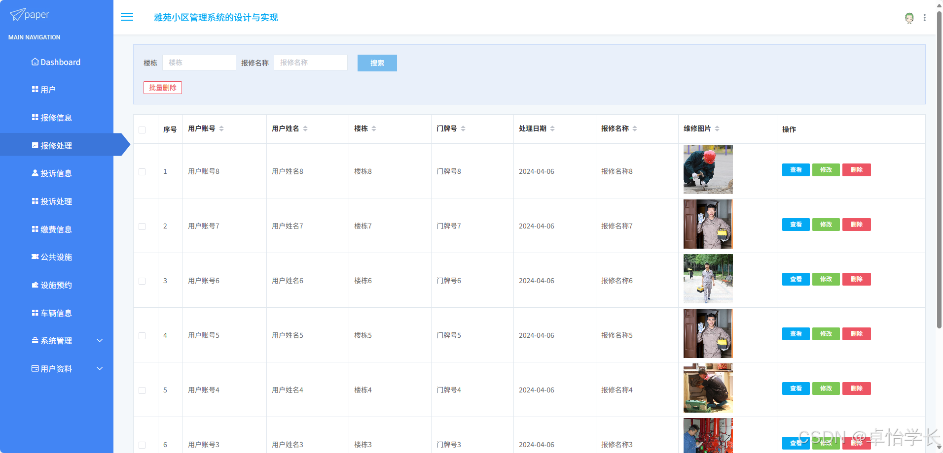943x453 pixels.
Task: Toggle the select-all header checkbox
Action: pyautogui.click(x=142, y=130)
